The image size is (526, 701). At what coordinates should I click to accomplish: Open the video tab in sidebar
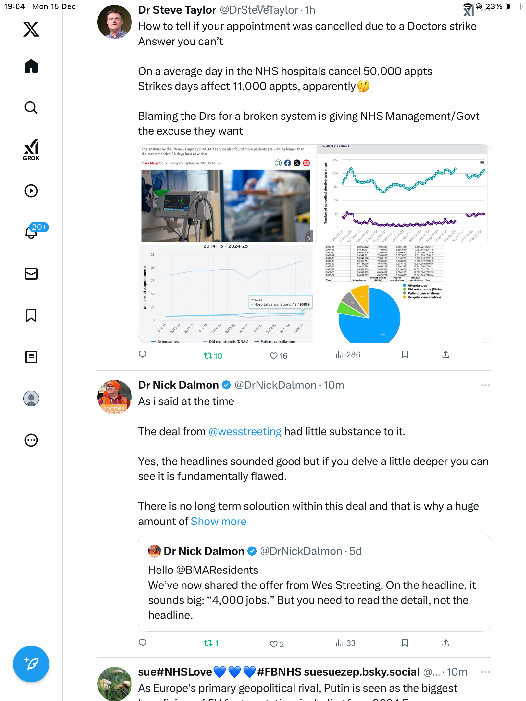(31, 191)
